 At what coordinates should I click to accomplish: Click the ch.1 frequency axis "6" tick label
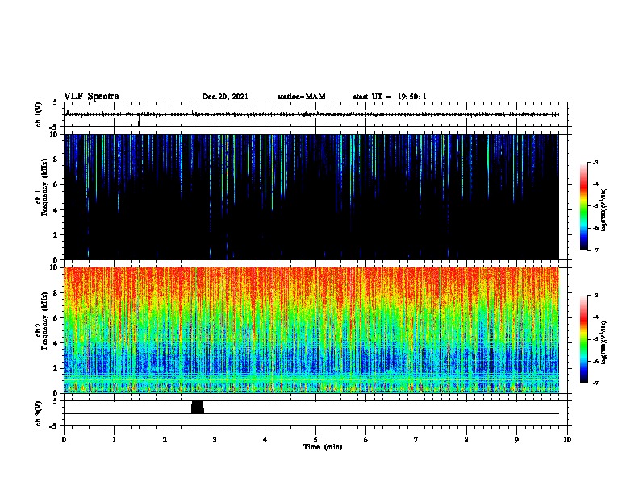[x=56, y=184]
